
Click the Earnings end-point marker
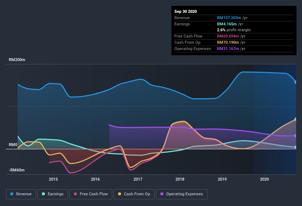tap(296, 147)
